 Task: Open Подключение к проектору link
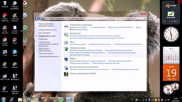(x=80, y=63)
